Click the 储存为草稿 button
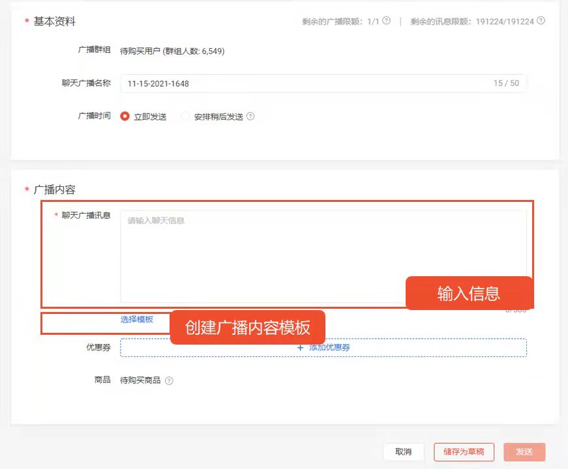 (464, 452)
